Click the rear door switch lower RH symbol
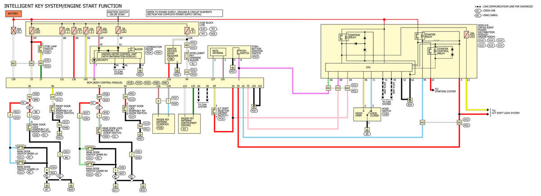The image size is (541, 196). coord(89,164)
